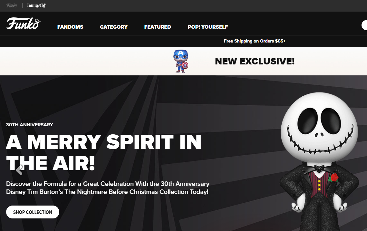Go to previous slide with left arrow
The image size is (367, 231).
[x=19, y=170]
